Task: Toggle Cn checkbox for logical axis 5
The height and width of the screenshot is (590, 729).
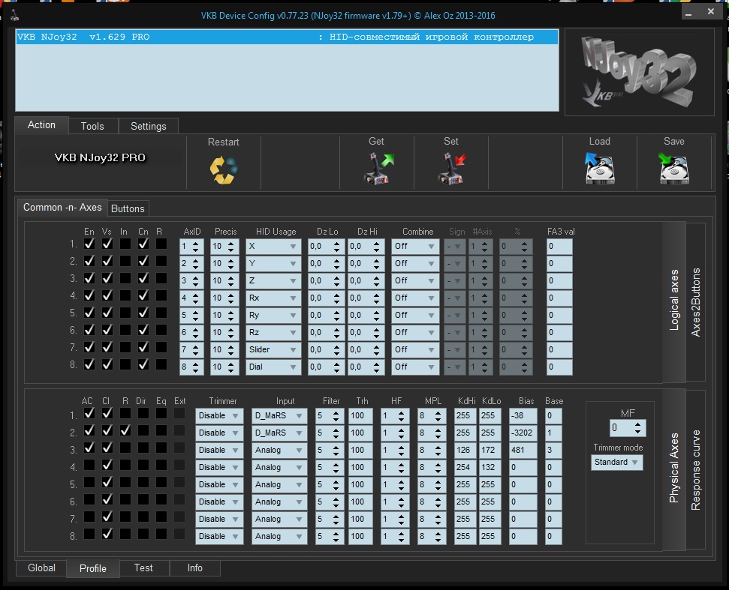Action: click(x=143, y=313)
